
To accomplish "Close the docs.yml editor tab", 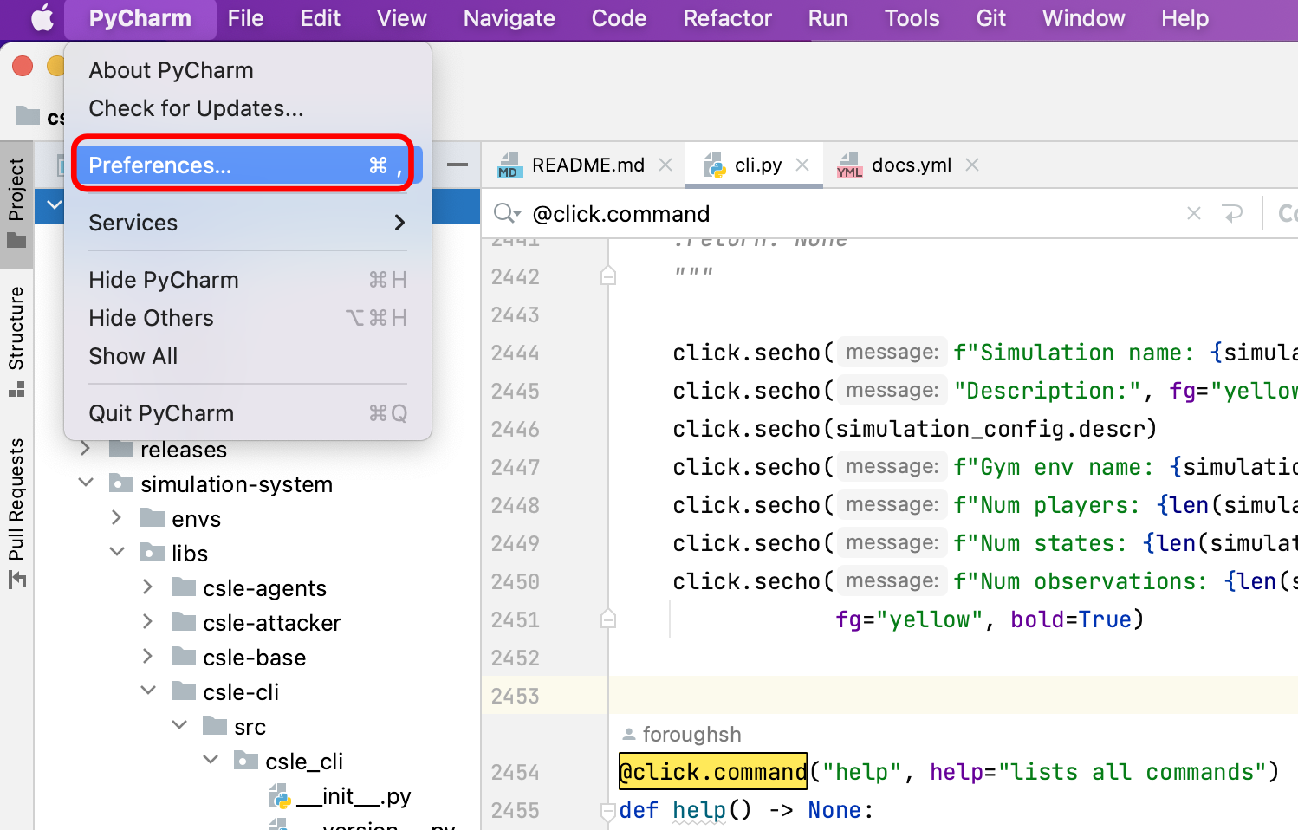I will [x=972, y=165].
